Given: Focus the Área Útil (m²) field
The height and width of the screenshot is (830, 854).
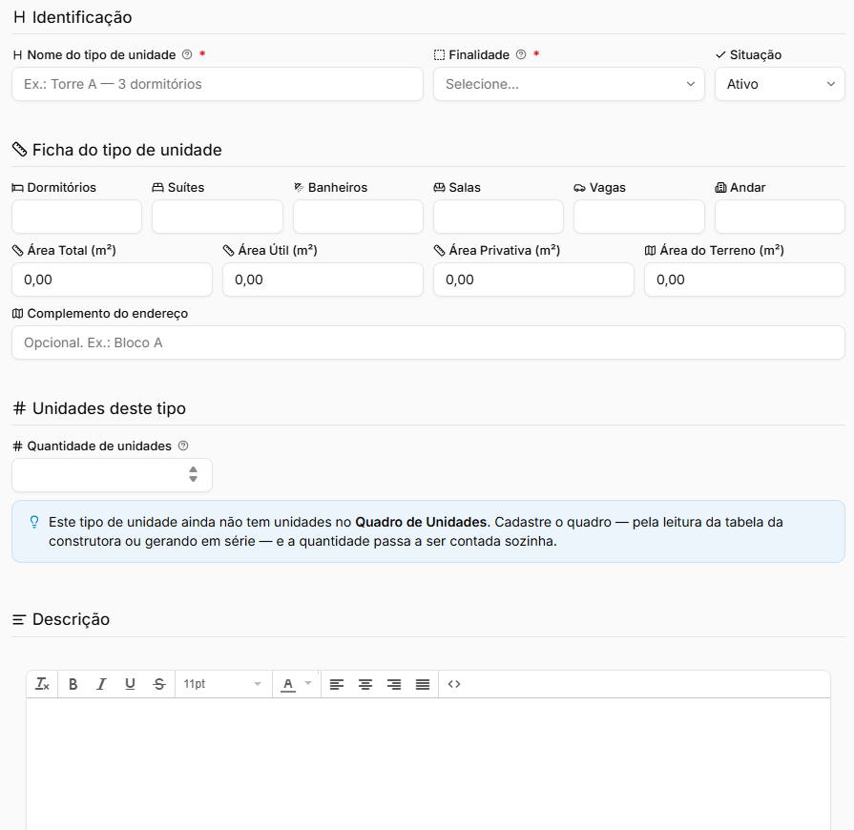Looking at the screenshot, I should 323,280.
